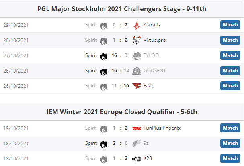Viewport: 244px width, 166px height.
Task: Open Match page for Spirit vs Virtus.pro
Action: tap(230, 40)
